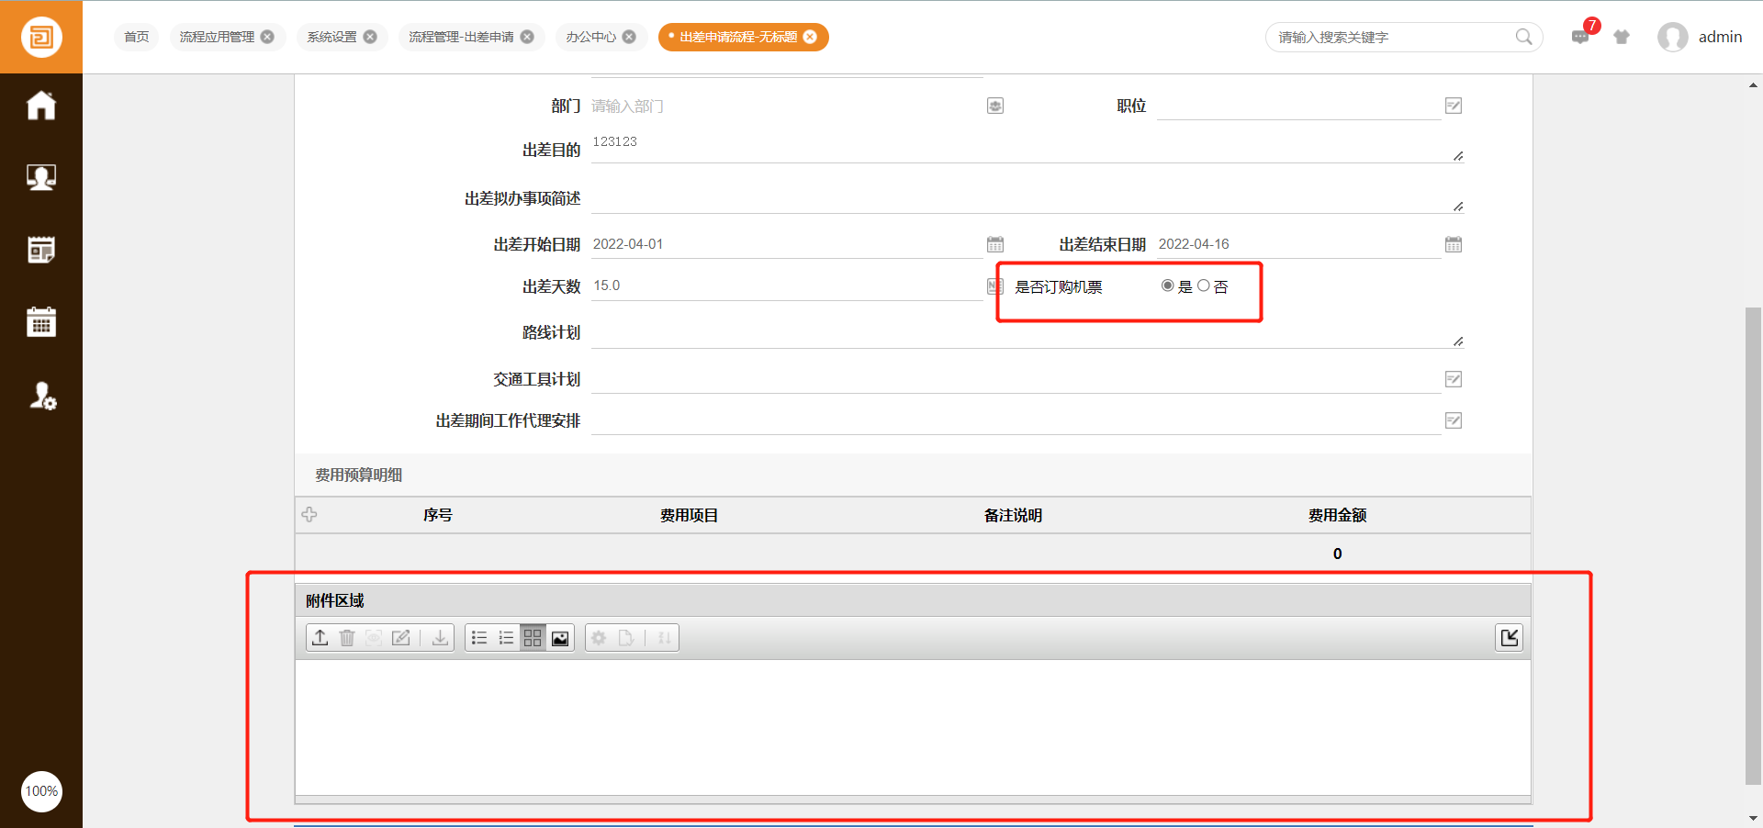Select 否 for 是否订购机票
The image size is (1763, 828).
1204,286
